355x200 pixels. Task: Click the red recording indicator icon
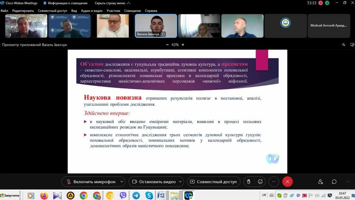click(x=320, y=3)
